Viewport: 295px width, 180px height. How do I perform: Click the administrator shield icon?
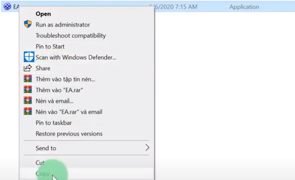(28, 24)
